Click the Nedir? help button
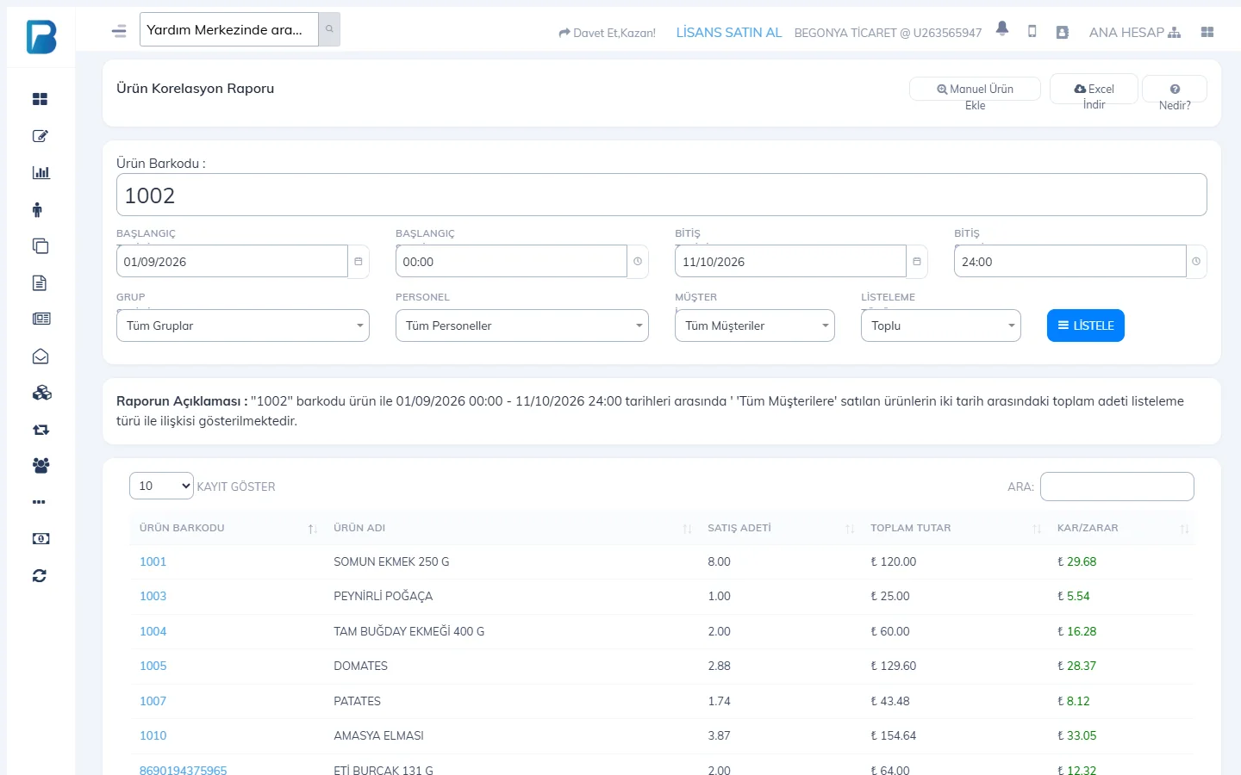The width and height of the screenshot is (1241, 775). [1175, 90]
